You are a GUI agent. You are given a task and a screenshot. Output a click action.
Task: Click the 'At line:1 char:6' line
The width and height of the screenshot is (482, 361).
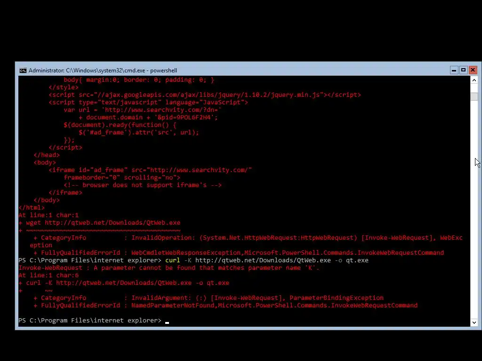48,275
